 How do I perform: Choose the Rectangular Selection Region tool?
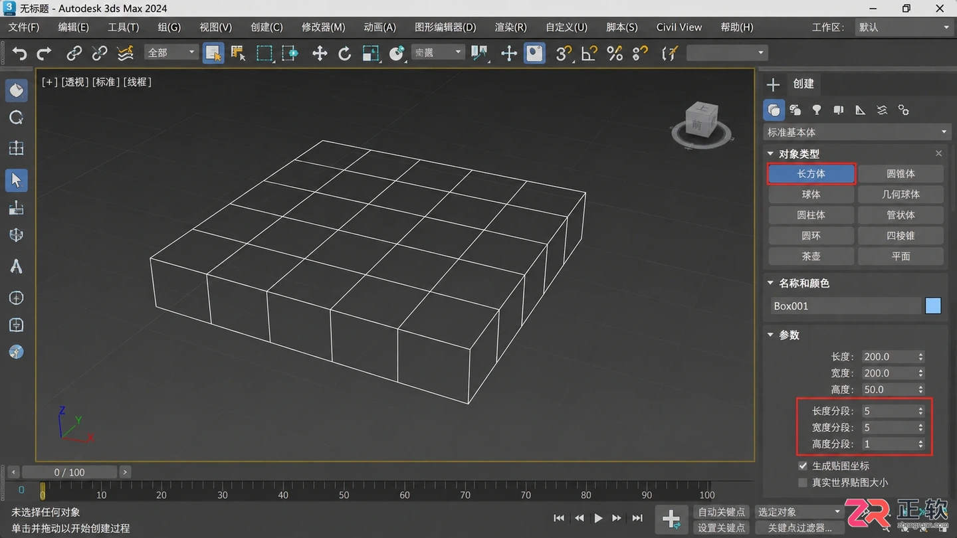265,53
